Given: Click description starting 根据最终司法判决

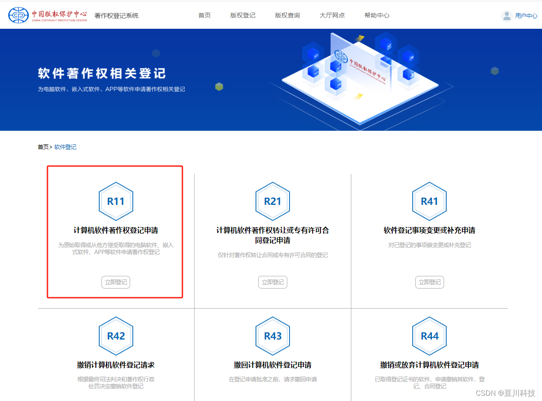Looking at the screenshot, I should [116, 383].
